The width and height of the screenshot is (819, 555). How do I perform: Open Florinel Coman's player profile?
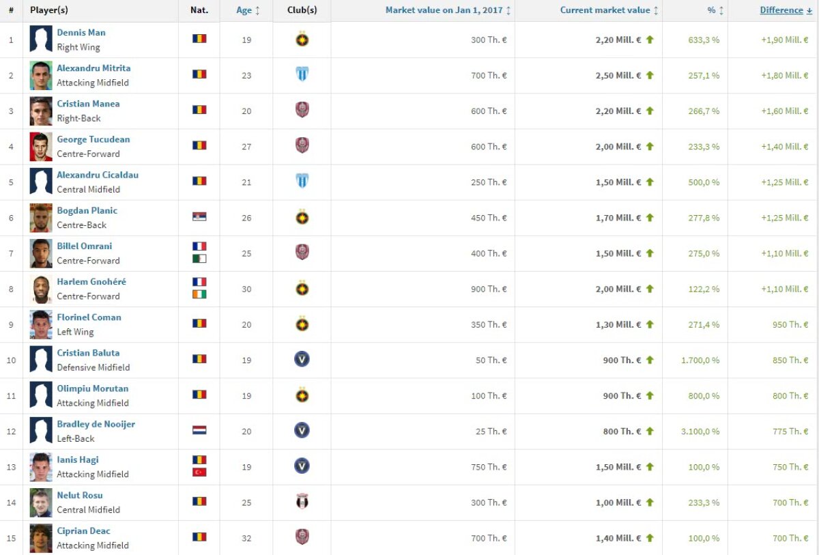[x=88, y=317]
